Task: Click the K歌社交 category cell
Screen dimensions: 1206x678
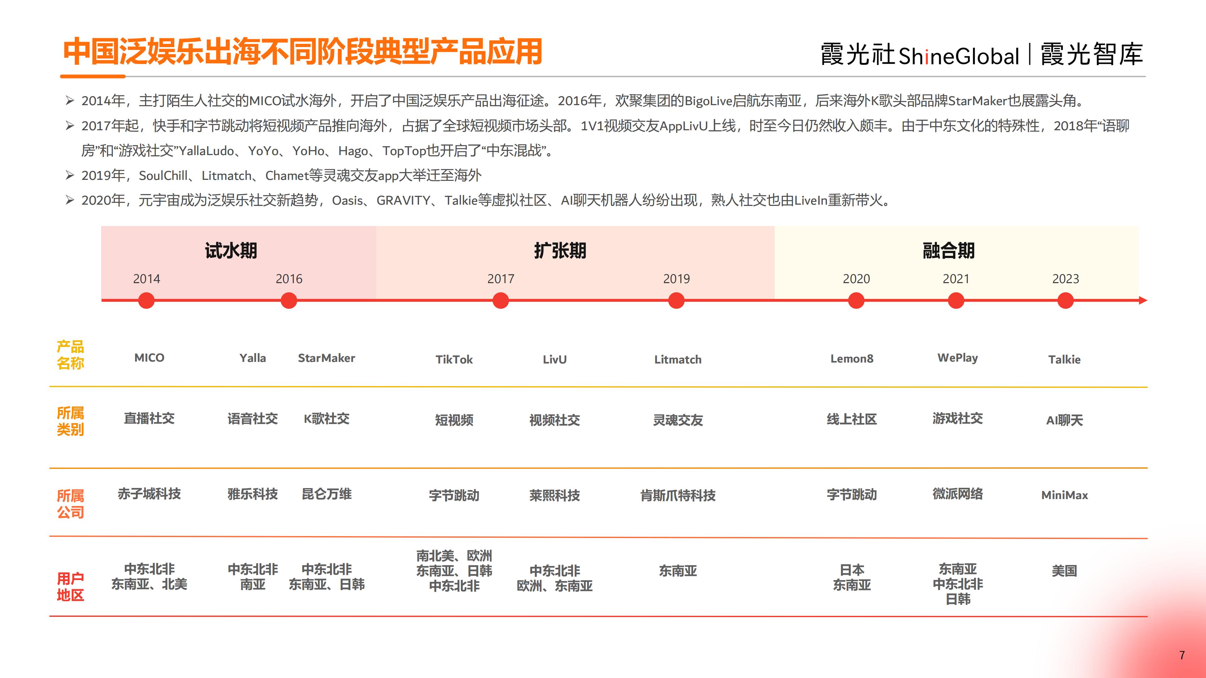Action: click(326, 419)
